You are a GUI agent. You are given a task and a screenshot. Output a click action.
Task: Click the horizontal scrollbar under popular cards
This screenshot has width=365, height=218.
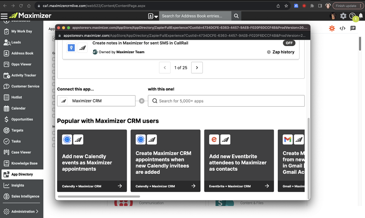[99, 197]
